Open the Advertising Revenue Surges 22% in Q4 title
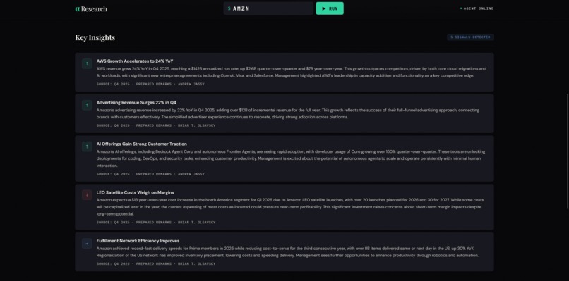569x281 pixels. pyautogui.click(x=136, y=103)
